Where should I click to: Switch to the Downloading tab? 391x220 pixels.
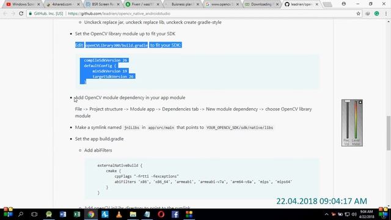(262, 4)
